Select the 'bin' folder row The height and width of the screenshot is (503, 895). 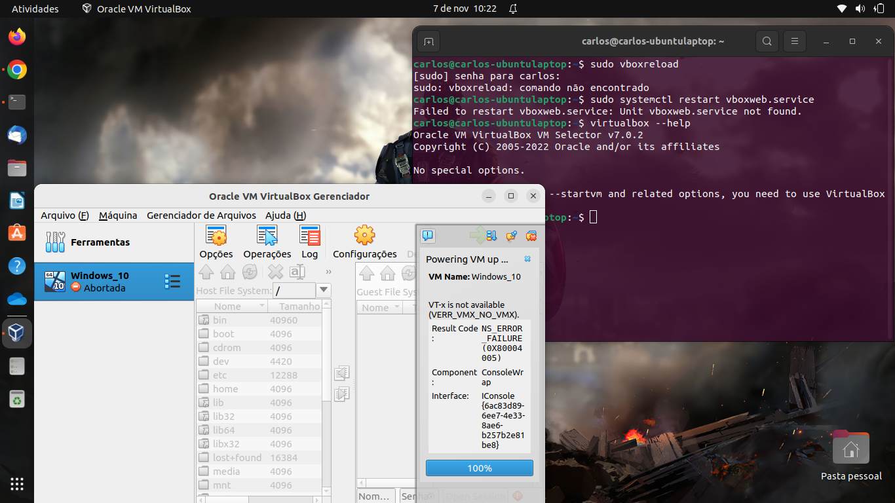[259, 320]
